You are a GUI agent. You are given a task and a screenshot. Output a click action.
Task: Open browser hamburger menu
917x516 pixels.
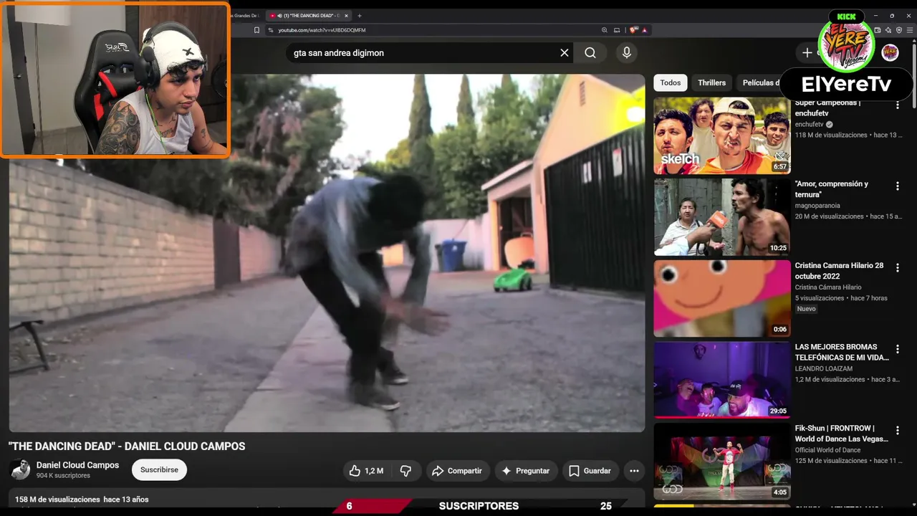coord(910,30)
